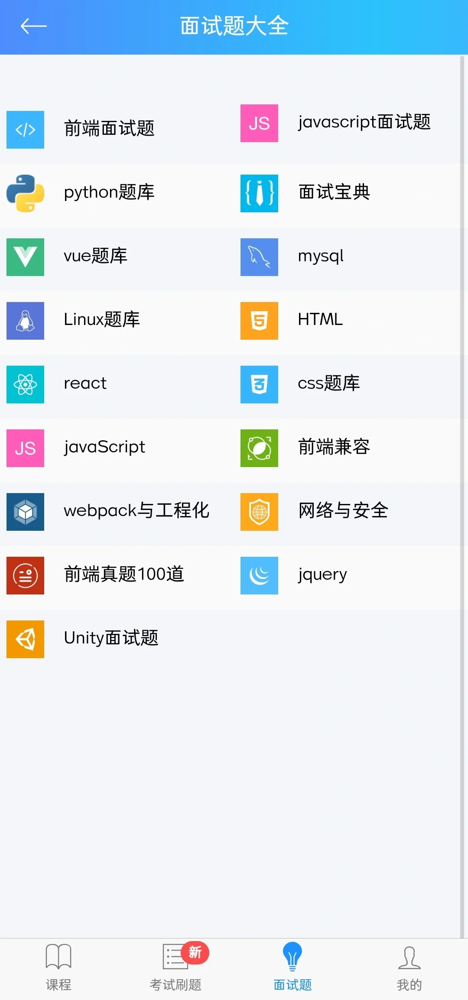Open 前端真题100道 category

(x=124, y=574)
